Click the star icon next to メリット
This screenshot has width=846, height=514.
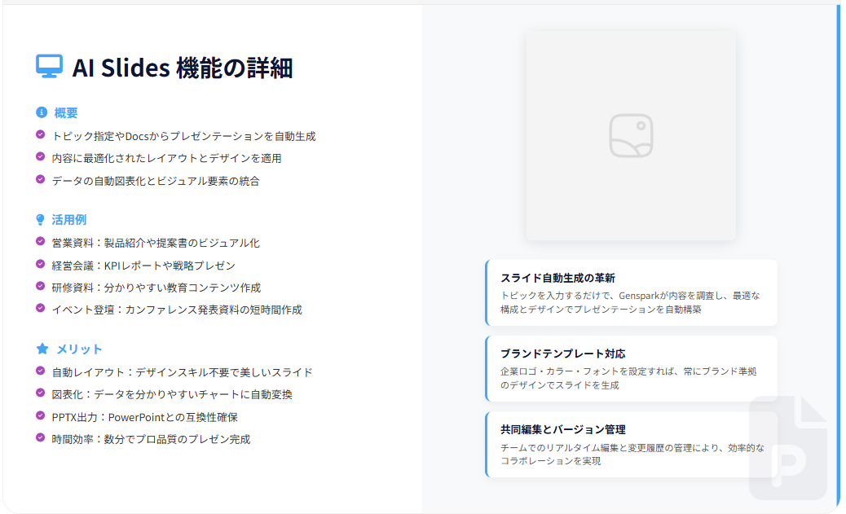(42, 349)
